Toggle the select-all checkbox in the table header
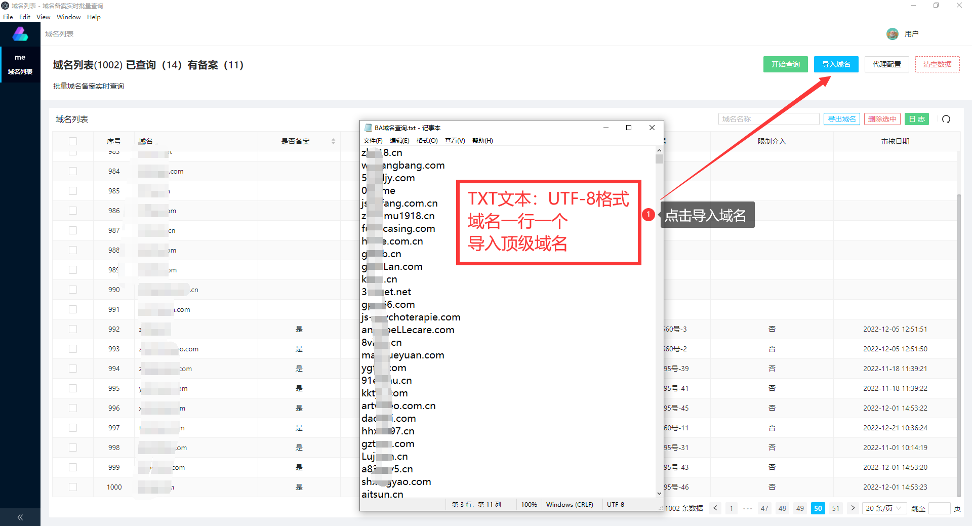This screenshot has width=972, height=526. (73, 141)
